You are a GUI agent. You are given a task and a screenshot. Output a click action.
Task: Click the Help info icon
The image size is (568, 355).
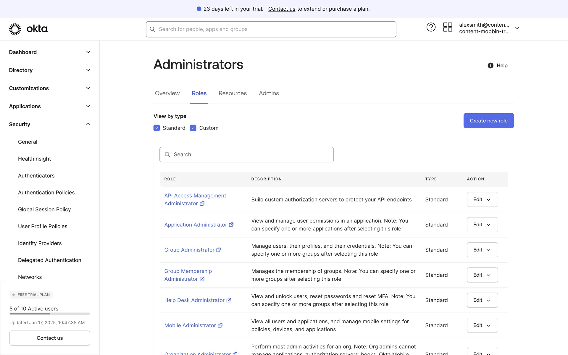point(490,66)
